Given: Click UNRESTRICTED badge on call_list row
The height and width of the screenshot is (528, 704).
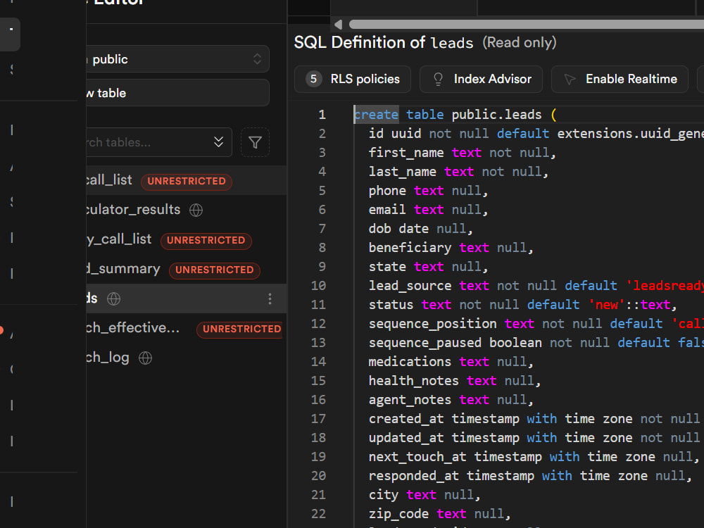Looking at the screenshot, I should (x=187, y=182).
